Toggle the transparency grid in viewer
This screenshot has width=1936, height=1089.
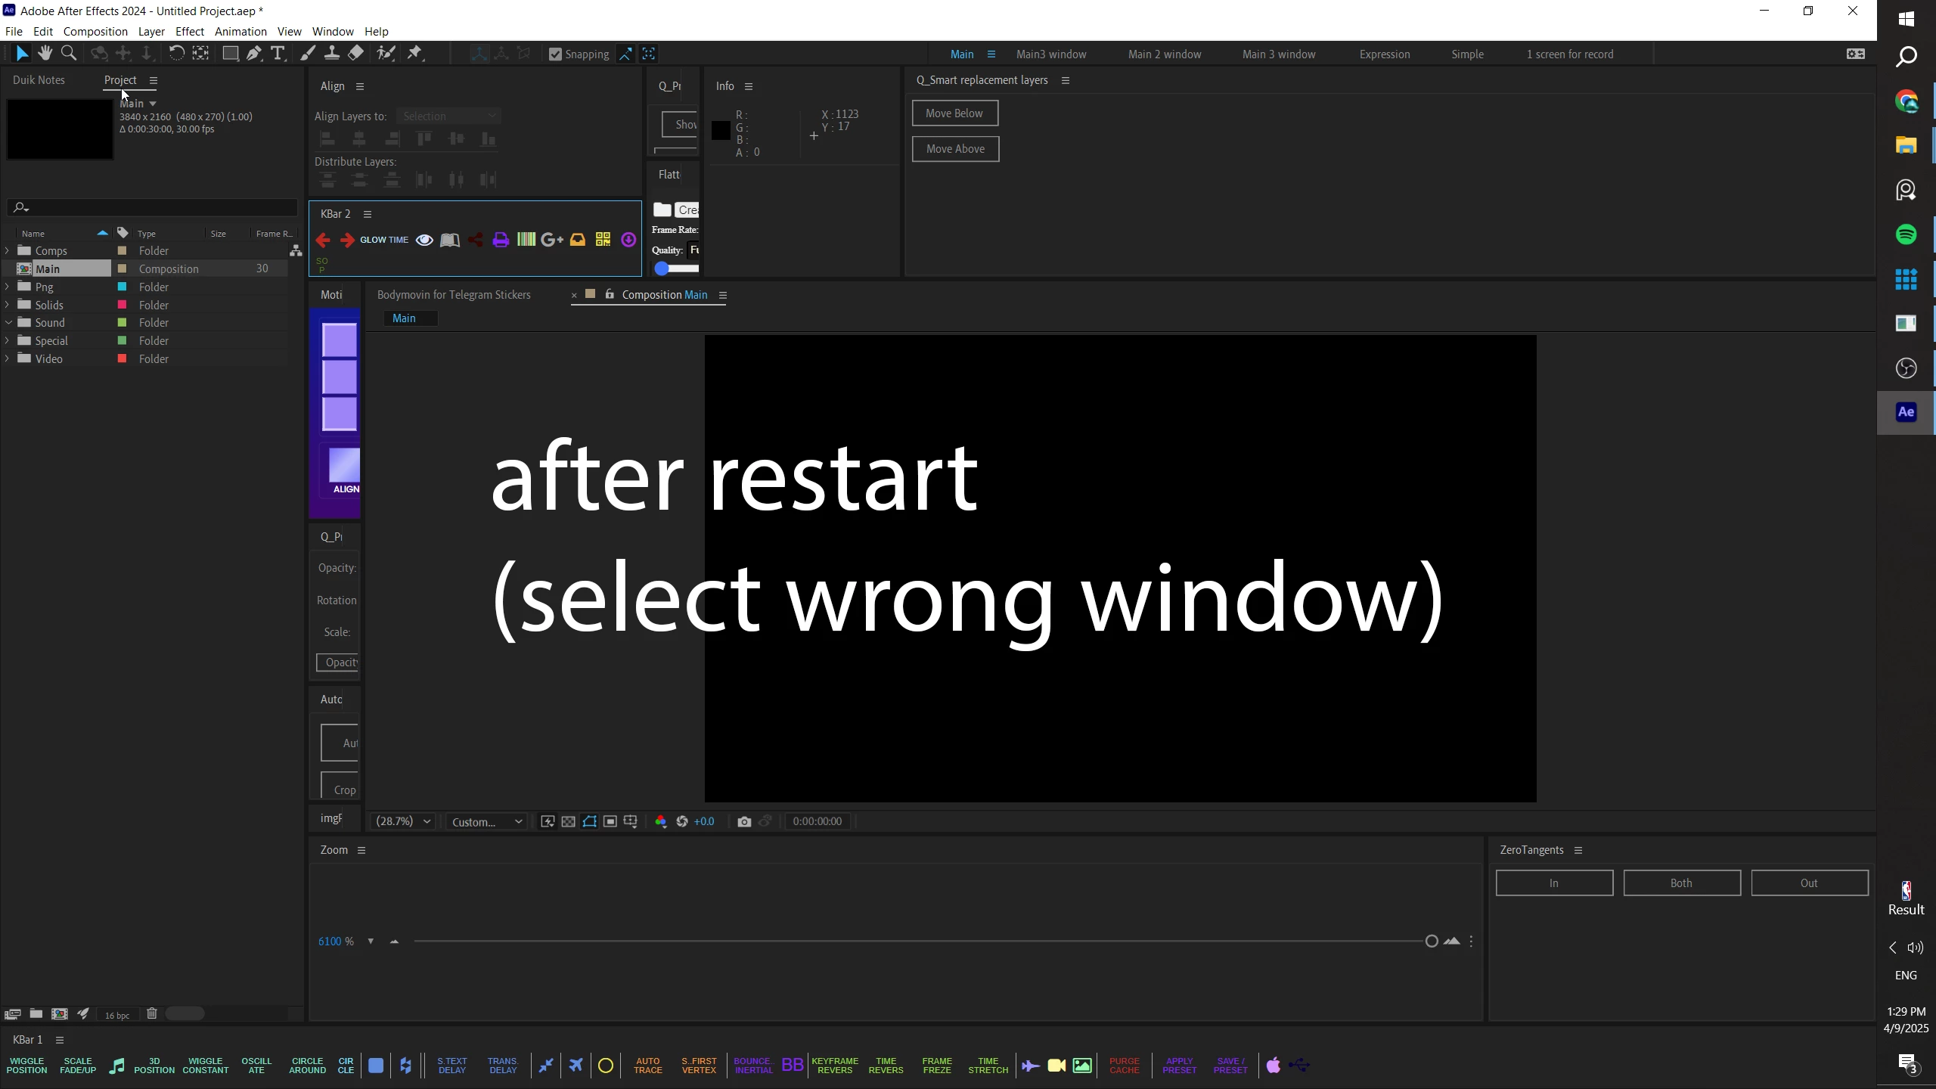pyautogui.click(x=569, y=821)
